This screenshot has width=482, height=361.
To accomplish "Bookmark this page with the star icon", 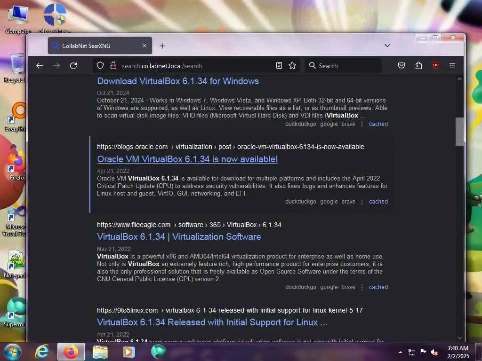I will 292,66.
